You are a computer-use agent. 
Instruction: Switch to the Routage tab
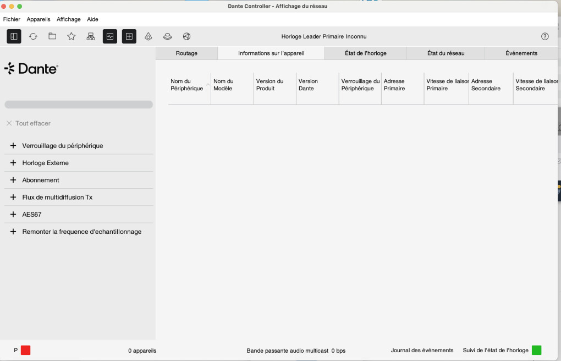pos(187,53)
